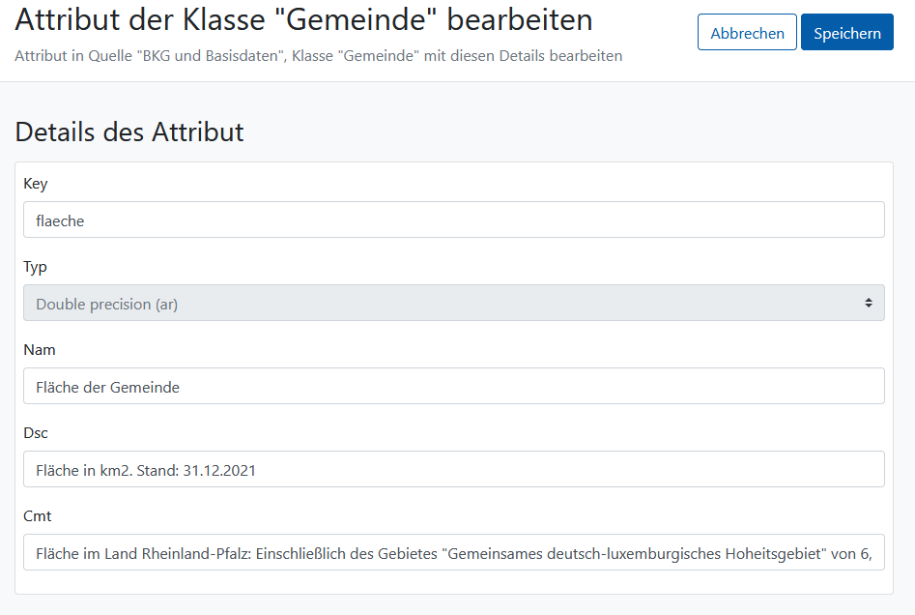Click the 'Details des Attribut' heading
Viewport: 915px width, 615px height.
129,132
